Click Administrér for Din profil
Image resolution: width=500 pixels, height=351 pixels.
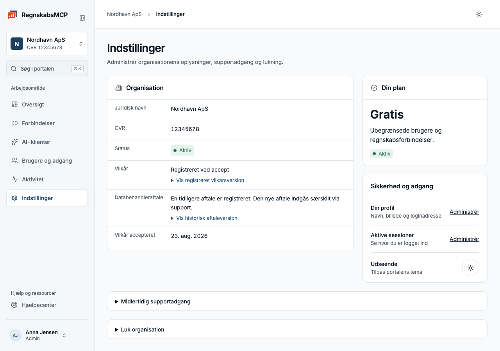(464, 212)
